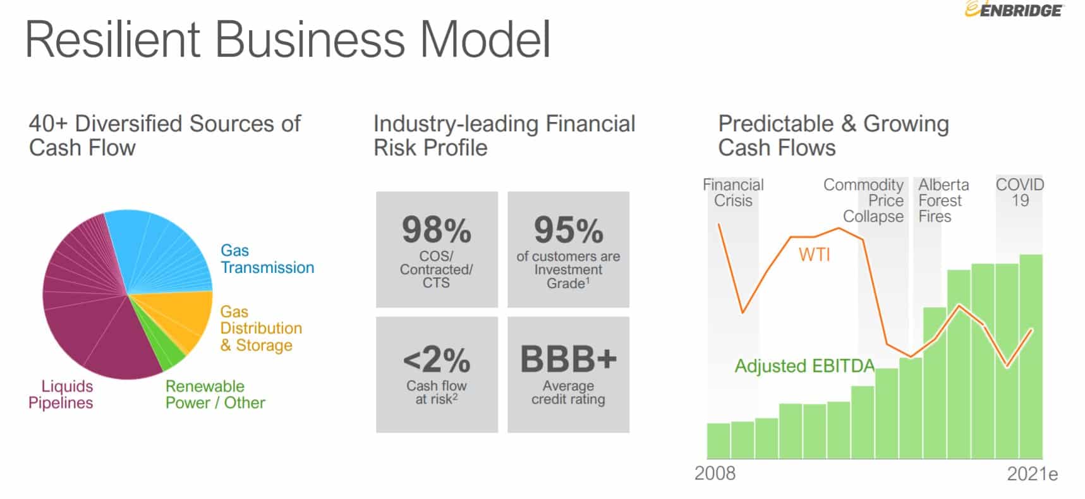Click the Liquids Pipelines pie slice
This screenshot has width=1085, height=499.
pos(88,316)
